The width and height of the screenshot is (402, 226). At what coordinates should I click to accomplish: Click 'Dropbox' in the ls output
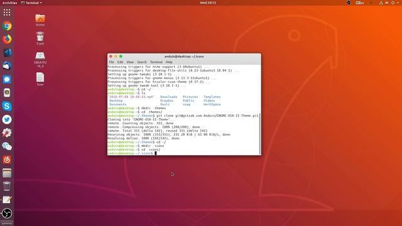pyautogui.click(x=167, y=100)
